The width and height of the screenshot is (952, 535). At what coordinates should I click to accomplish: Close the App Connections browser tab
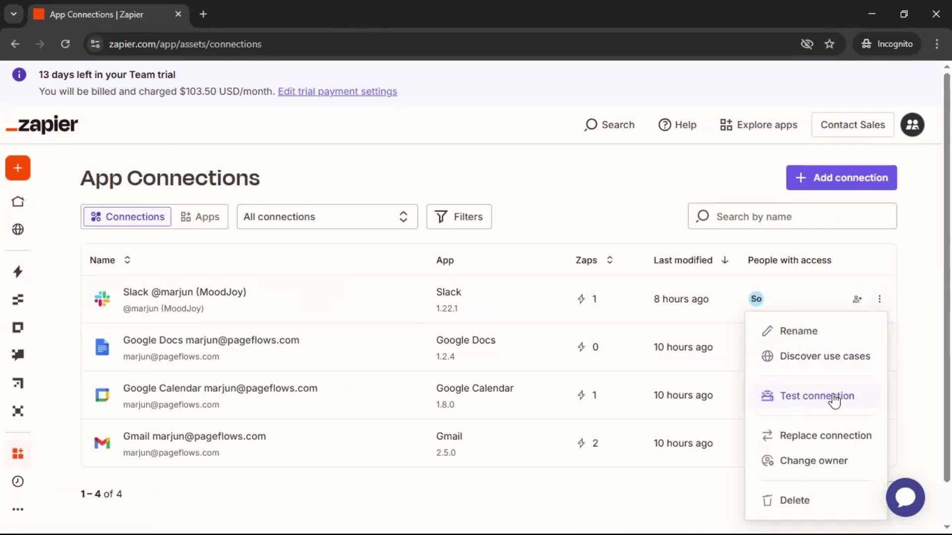click(178, 14)
